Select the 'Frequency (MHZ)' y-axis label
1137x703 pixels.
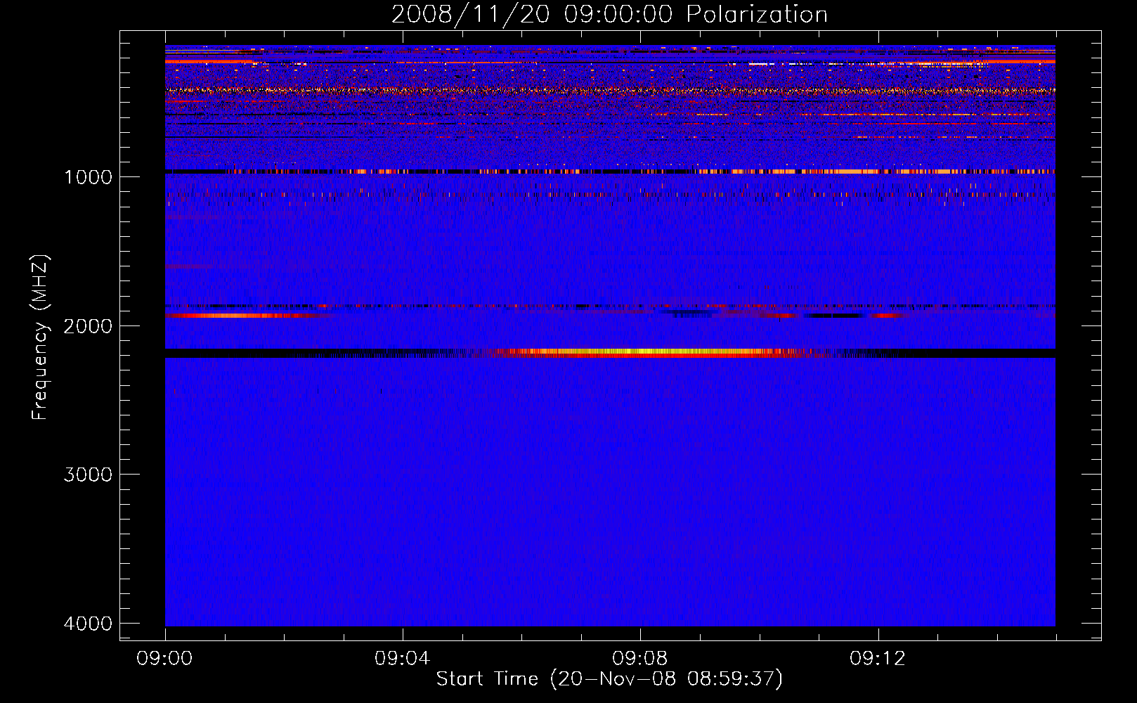[x=41, y=337]
